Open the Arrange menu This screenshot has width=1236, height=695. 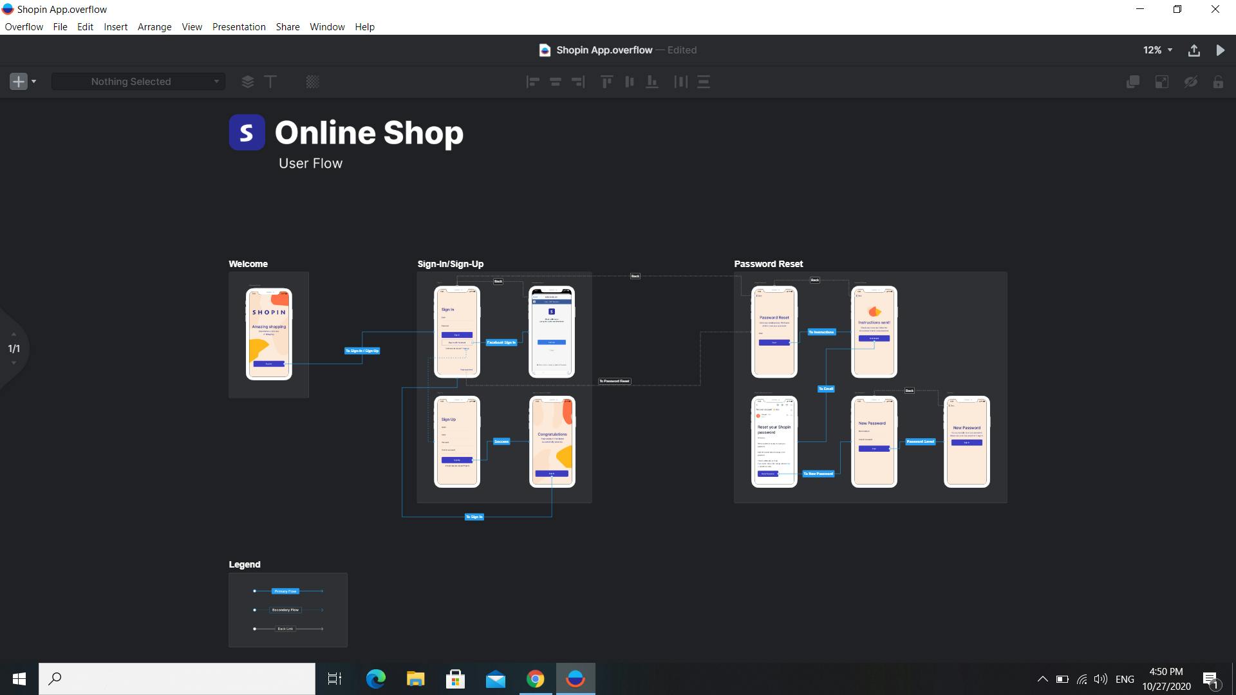point(154,27)
